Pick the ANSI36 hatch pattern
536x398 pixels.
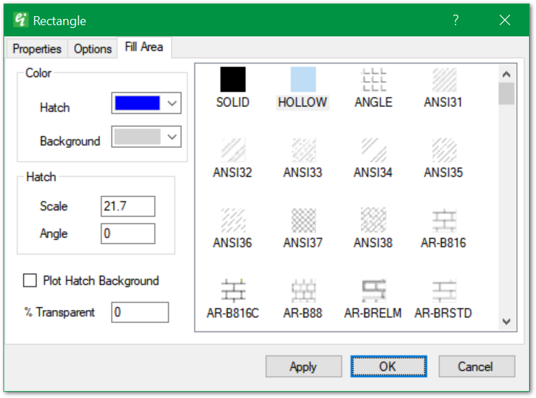point(233,228)
